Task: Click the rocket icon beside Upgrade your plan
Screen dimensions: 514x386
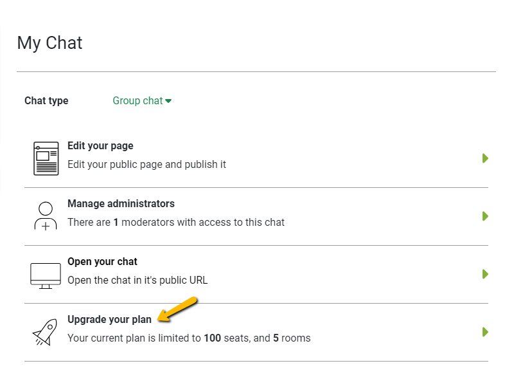Action: click(45, 332)
